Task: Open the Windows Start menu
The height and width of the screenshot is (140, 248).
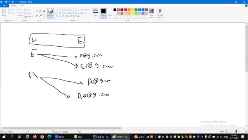Action: [4, 136]
